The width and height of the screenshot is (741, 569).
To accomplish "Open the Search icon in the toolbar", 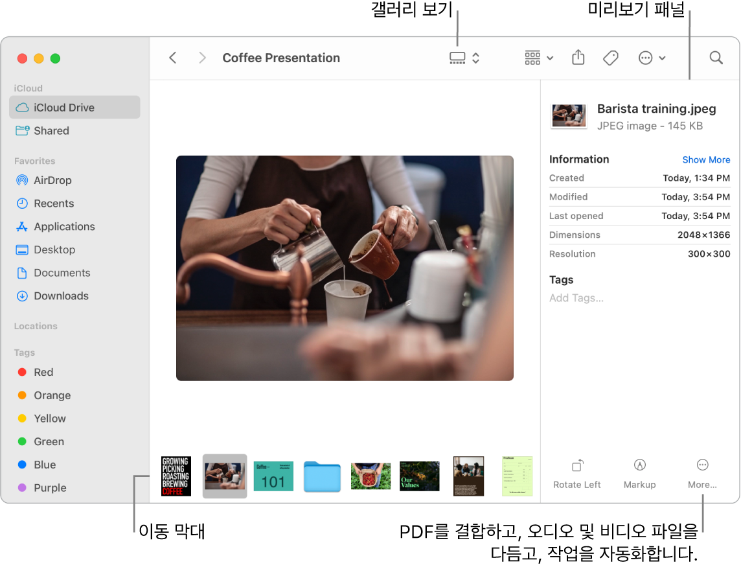I will [715, 58].
